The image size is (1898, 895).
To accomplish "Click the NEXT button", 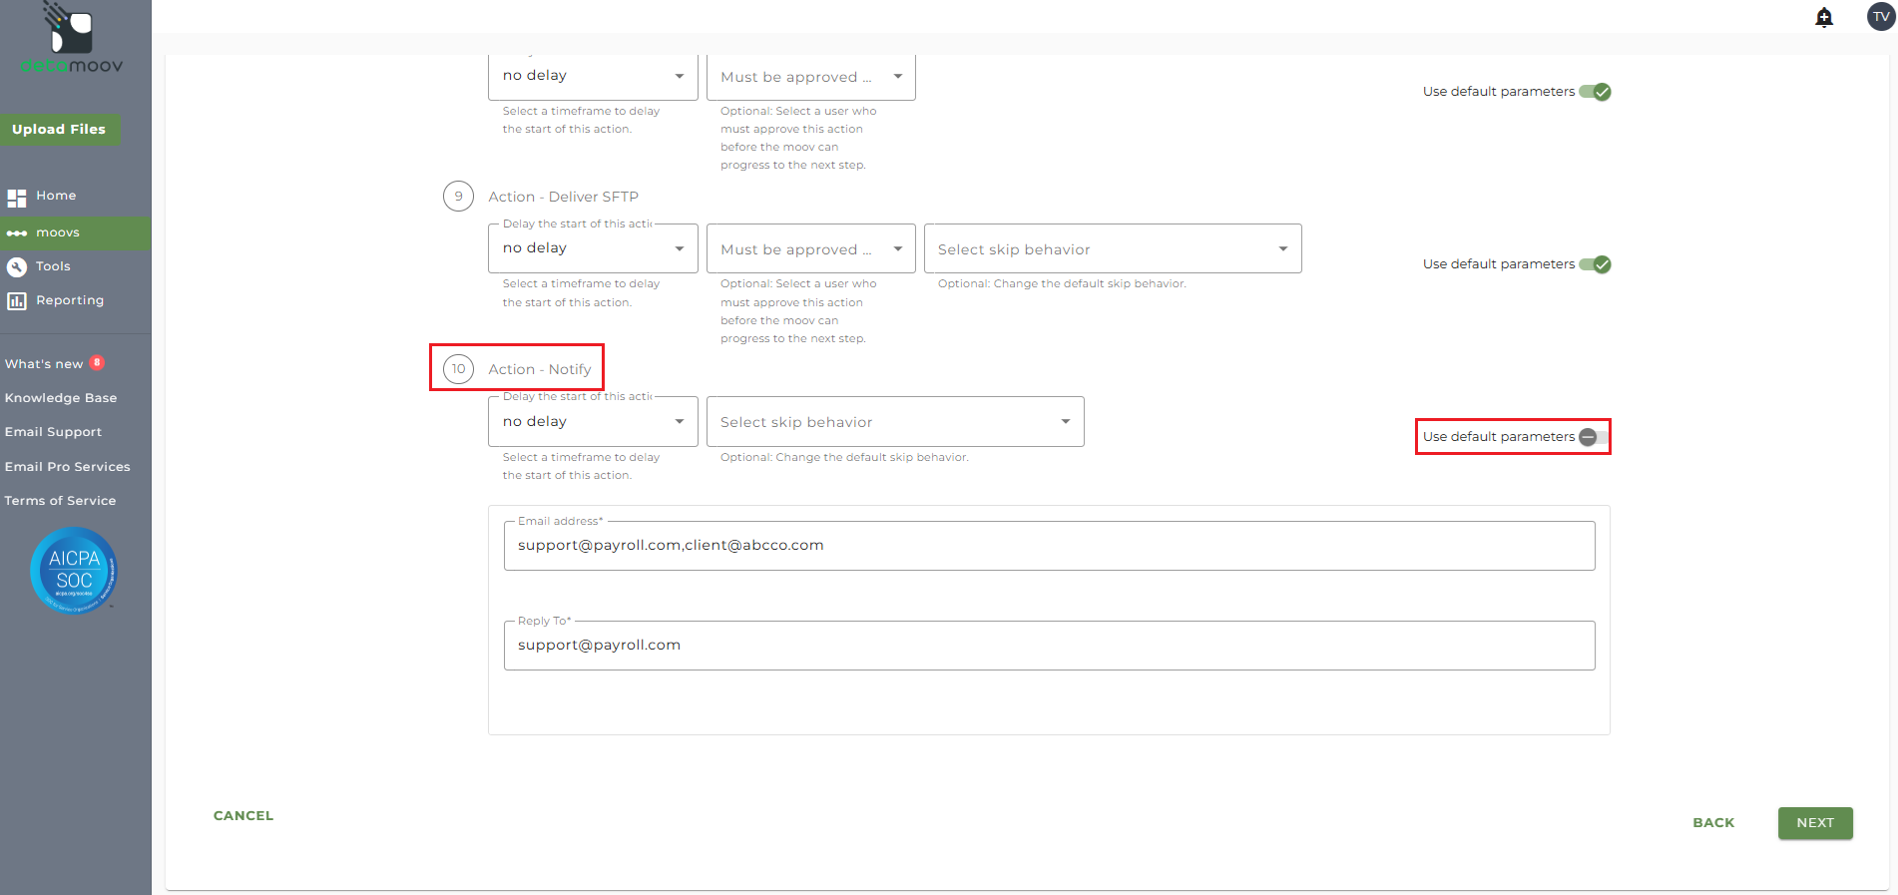I will tap(1814, 823).
